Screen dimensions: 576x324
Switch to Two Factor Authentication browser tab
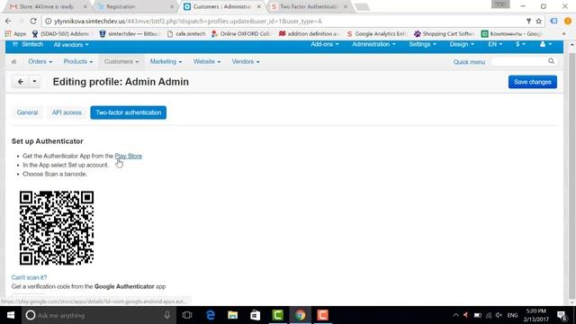[x=309, y=6]
